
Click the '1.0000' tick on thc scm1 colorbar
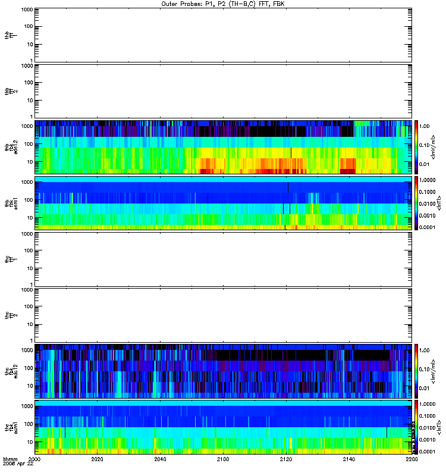click(x=427, y=404)
